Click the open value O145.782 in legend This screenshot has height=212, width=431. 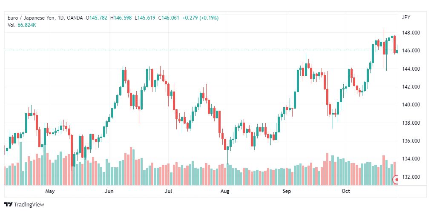[97, 18]
